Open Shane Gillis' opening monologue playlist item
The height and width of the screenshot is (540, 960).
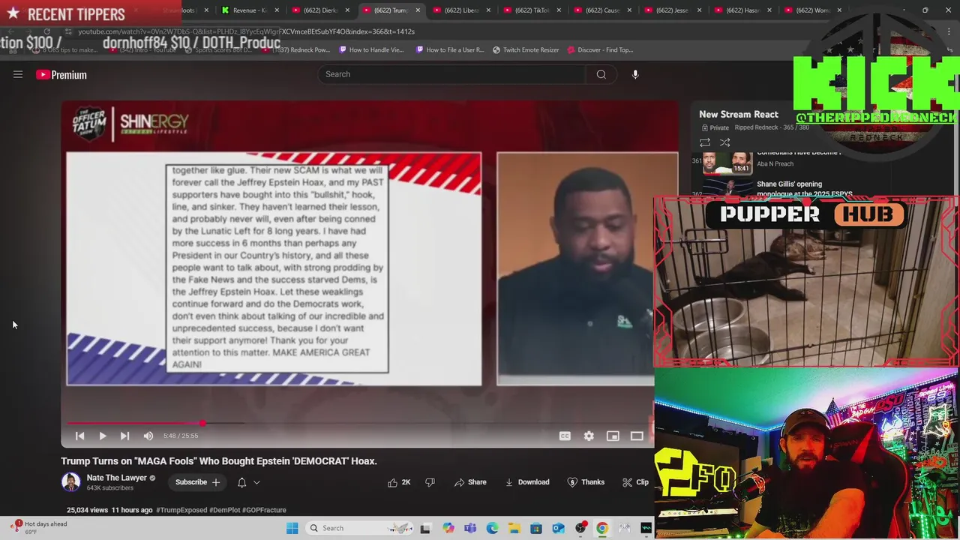tap(804, 188)
